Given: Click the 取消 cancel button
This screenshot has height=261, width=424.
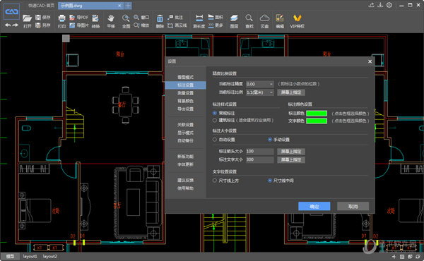Looking at the screenshot, I should click(353, 206).
